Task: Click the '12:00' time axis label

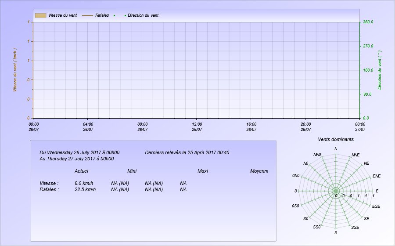Action: tap(197, 124)
